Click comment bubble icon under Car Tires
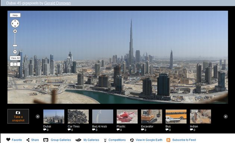Viewport: 235px width, 143px height. point(69,130)
